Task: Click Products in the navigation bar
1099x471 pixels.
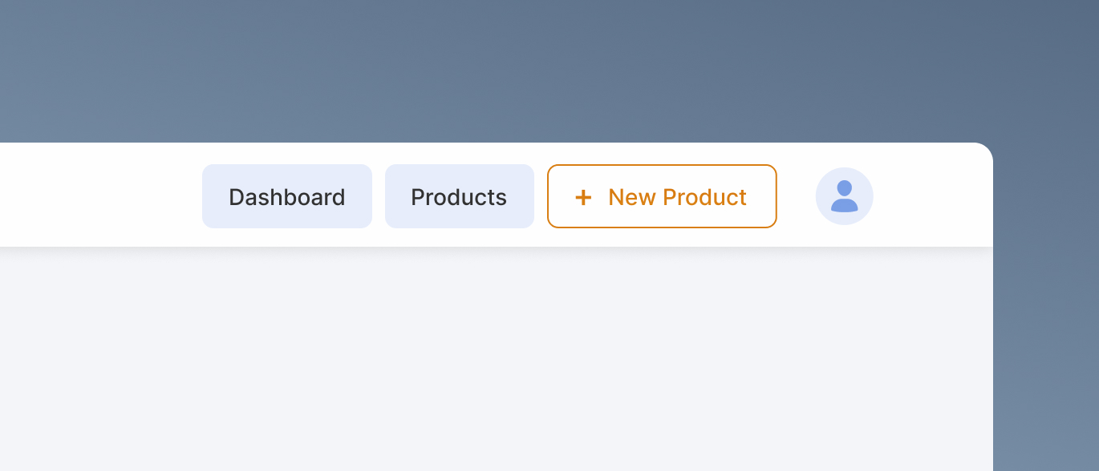Action: 459,195
